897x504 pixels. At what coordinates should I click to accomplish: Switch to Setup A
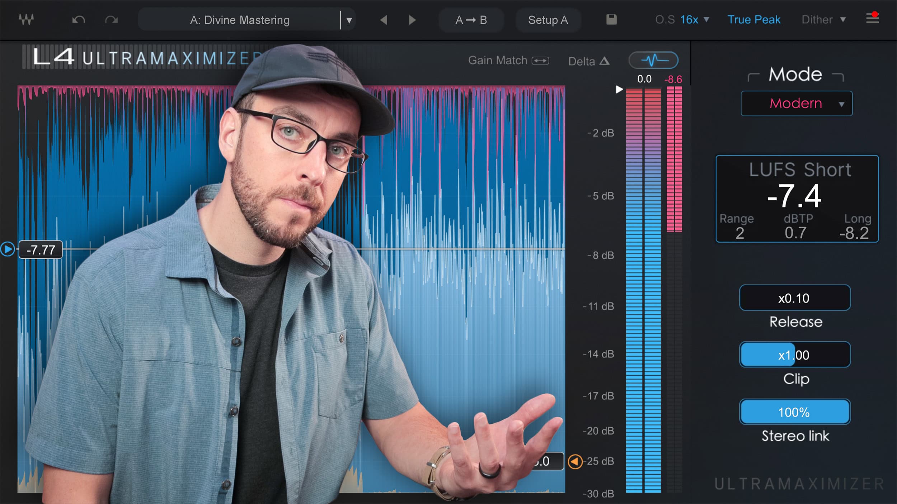click(548, 20)
